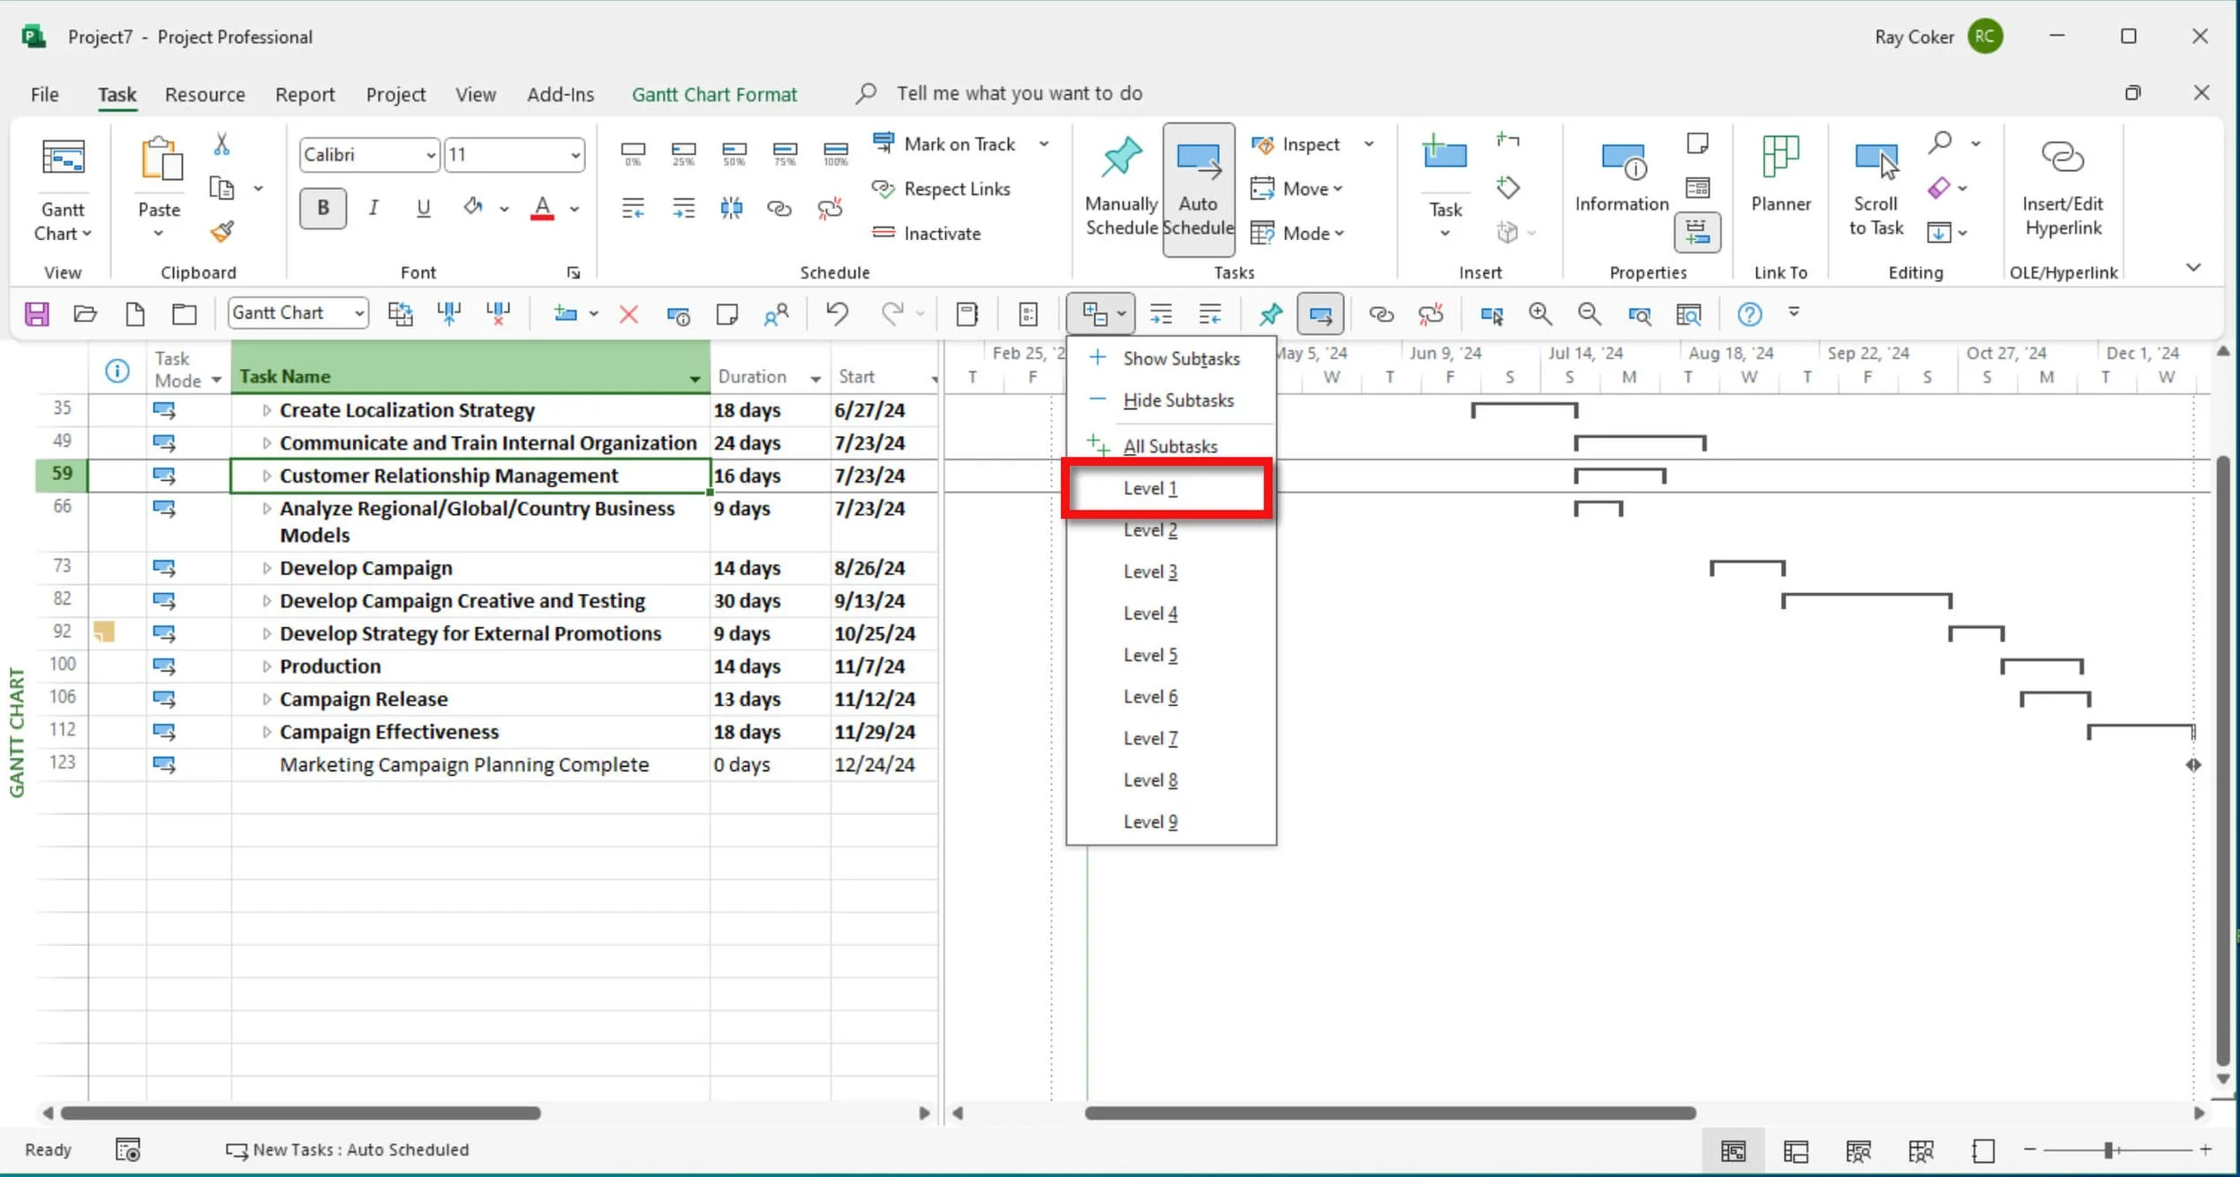
Task: Toggle Auto Schedule mode button
Action: [1198, 189]
